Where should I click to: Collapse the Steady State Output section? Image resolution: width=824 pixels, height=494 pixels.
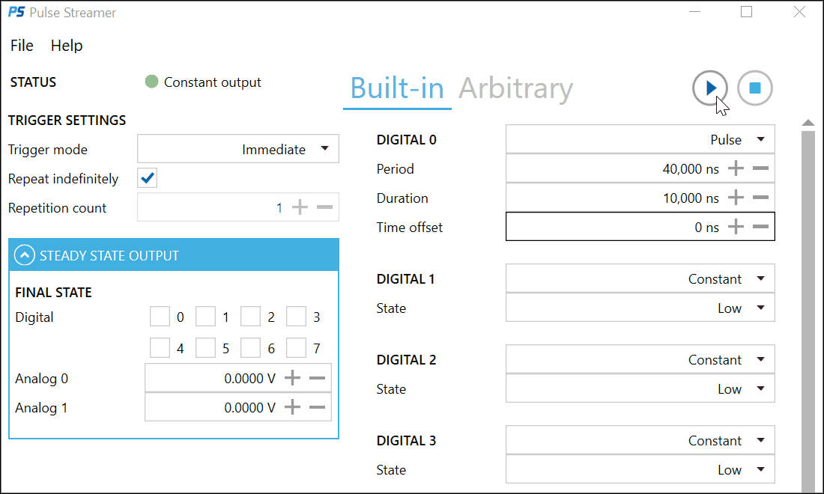tap(25, 255)
